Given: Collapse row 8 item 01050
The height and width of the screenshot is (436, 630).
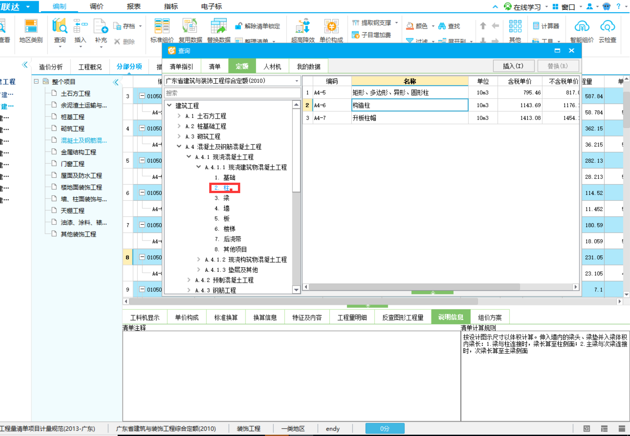Looking at the screenshot, I should [x=142, y=257].
